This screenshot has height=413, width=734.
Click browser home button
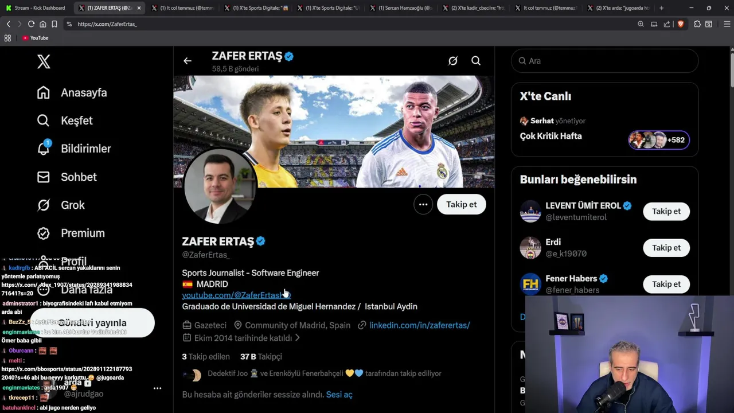[x=42, y=24]
